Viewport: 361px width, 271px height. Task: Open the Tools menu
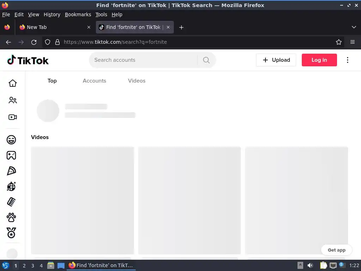click(x=101, y=14)
